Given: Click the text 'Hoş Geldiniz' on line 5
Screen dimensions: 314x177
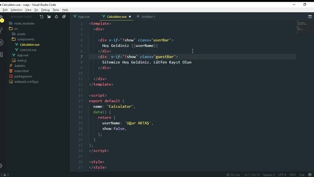Looking at the screenshot, I should pyautogui.click(x=116, y=46).
